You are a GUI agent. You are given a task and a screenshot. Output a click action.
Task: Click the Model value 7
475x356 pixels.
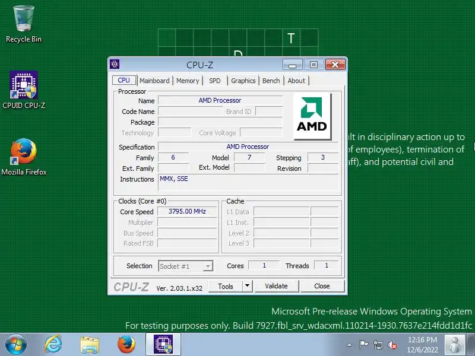point(249,157)
